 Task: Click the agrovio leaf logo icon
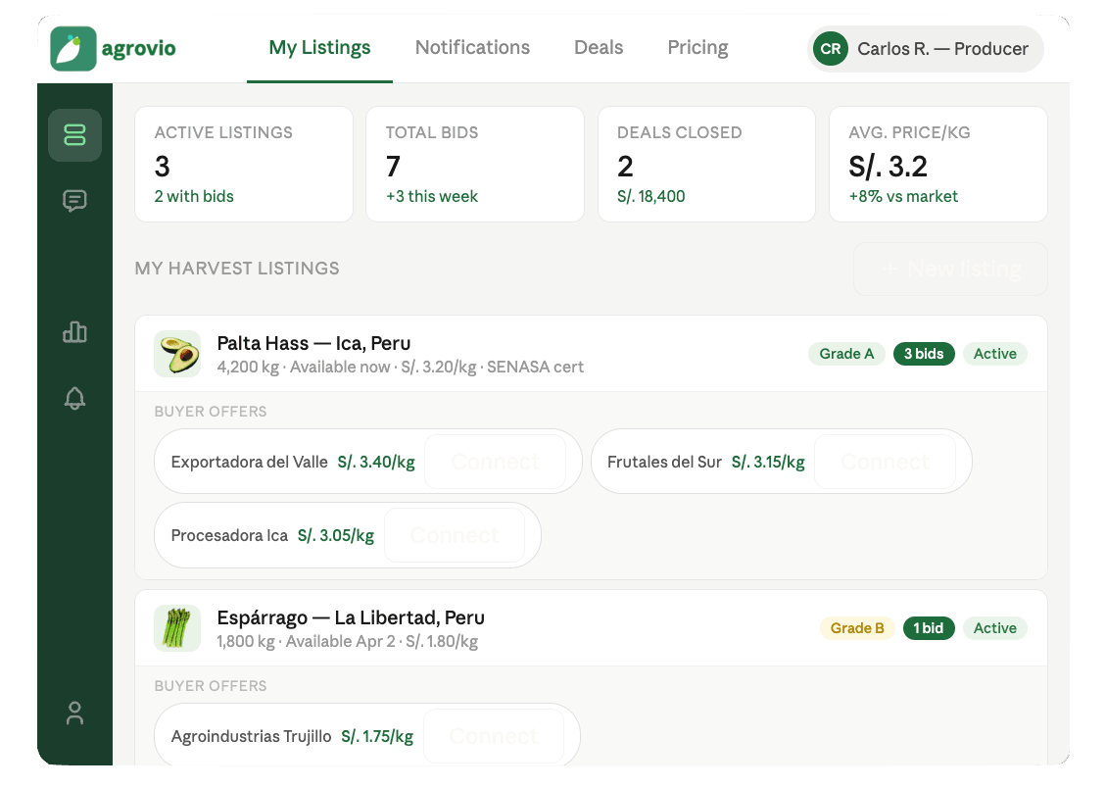[x=73, y=49]
